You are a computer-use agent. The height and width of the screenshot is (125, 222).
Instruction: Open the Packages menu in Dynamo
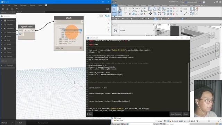(x=23, y=5)
